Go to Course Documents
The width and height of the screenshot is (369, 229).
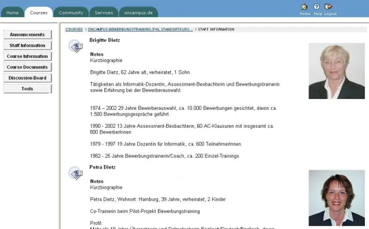point(27,67)
